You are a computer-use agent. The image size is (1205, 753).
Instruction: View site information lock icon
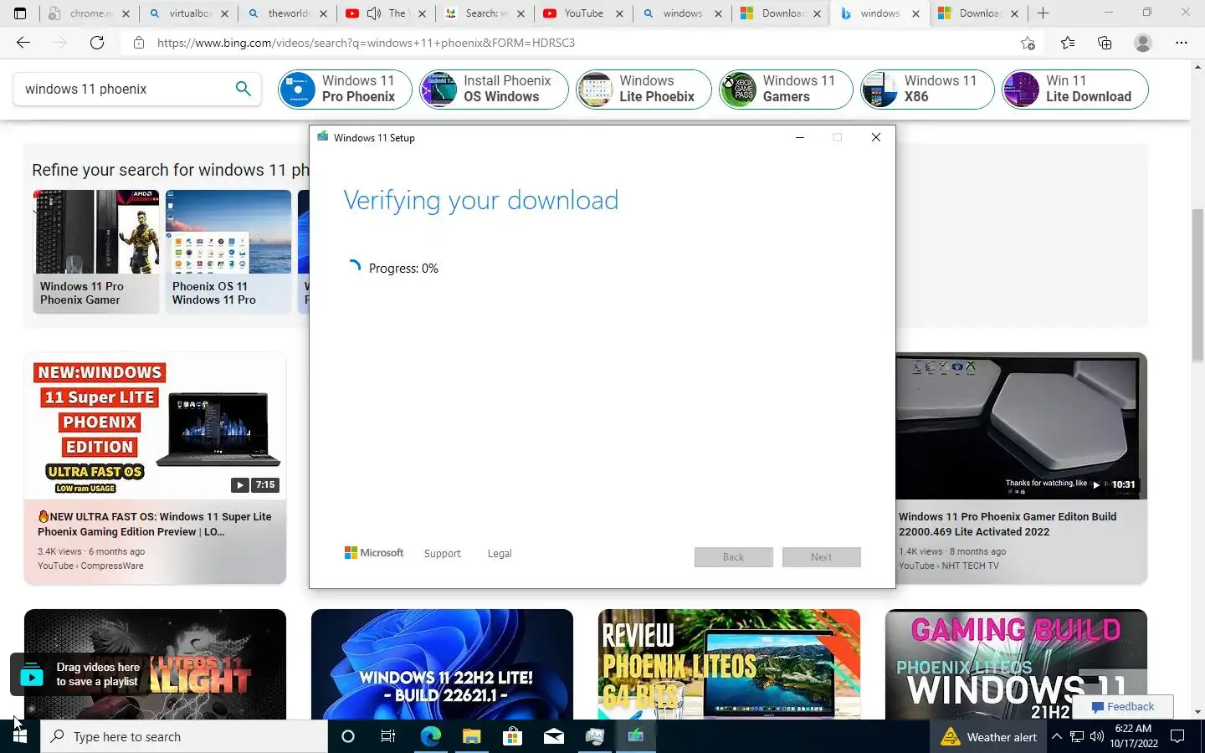139,43
